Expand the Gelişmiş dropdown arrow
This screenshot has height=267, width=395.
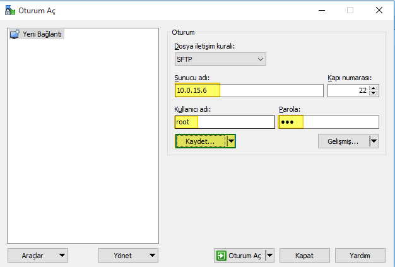click(x=374, y=141)
